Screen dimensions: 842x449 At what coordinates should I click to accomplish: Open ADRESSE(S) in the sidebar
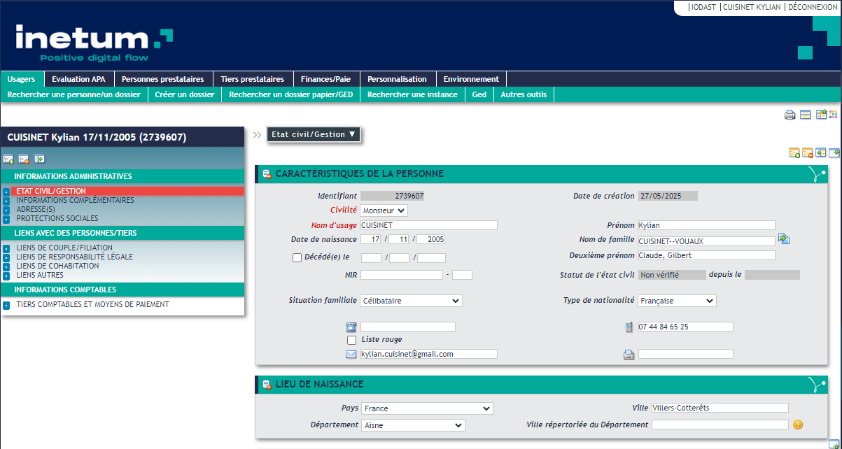(36, 209)
